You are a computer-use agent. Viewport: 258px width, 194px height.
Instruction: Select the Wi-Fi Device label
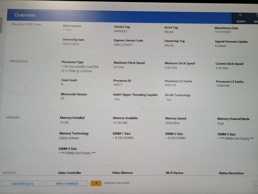(174, 173)
